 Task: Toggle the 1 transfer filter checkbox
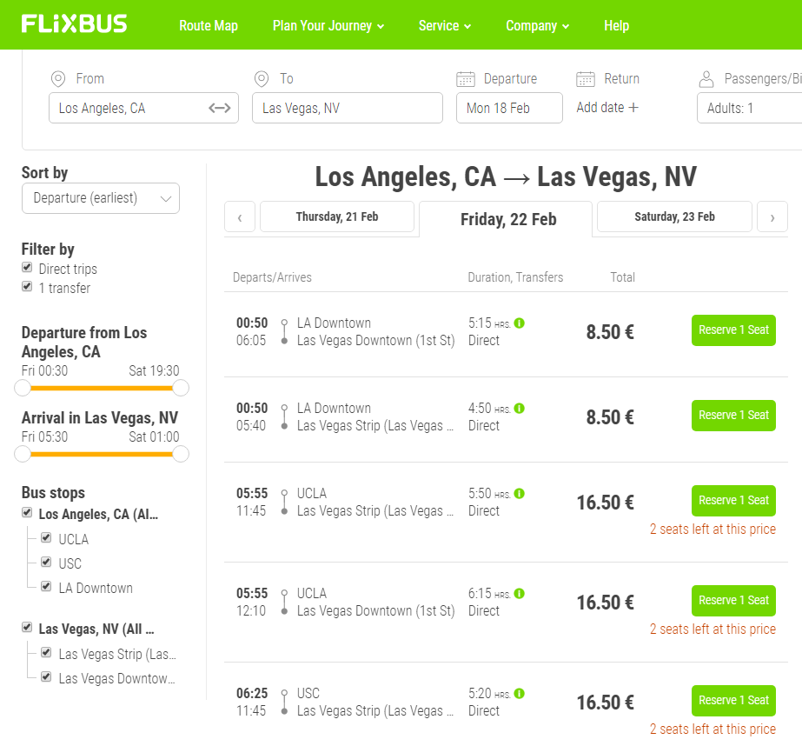pyautogui.click(x=27, y=287)
